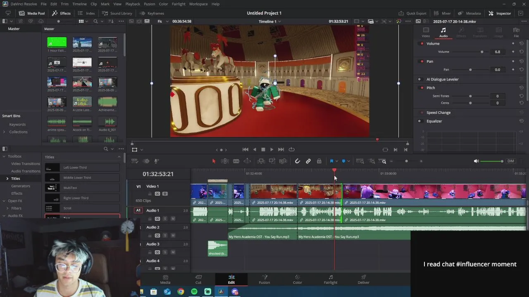
Task: Adjust the Volume slider in Inspector
Action: 481,52
